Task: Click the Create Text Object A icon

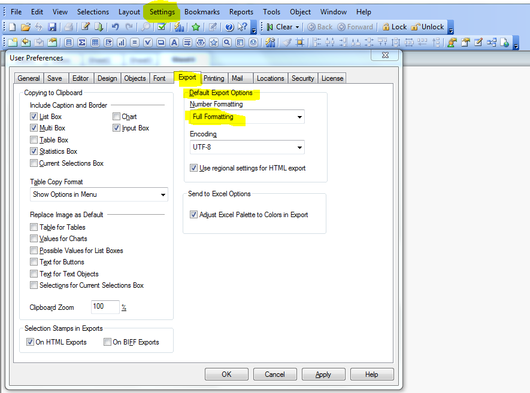Action: click(174, 42)
